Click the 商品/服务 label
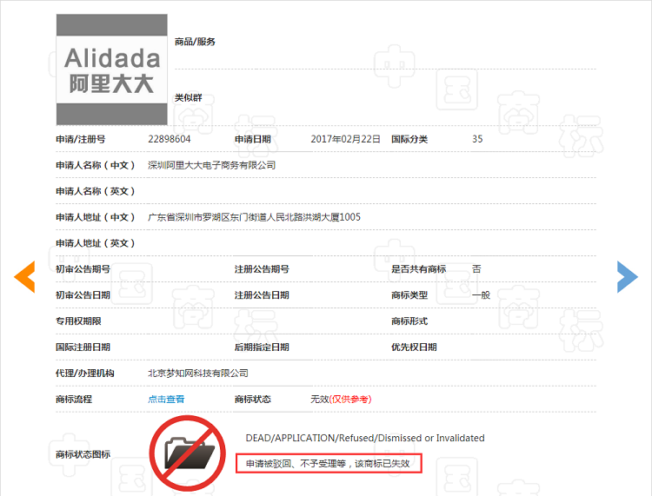Viewport: 652px width, 496px height. tap(195, 42)
